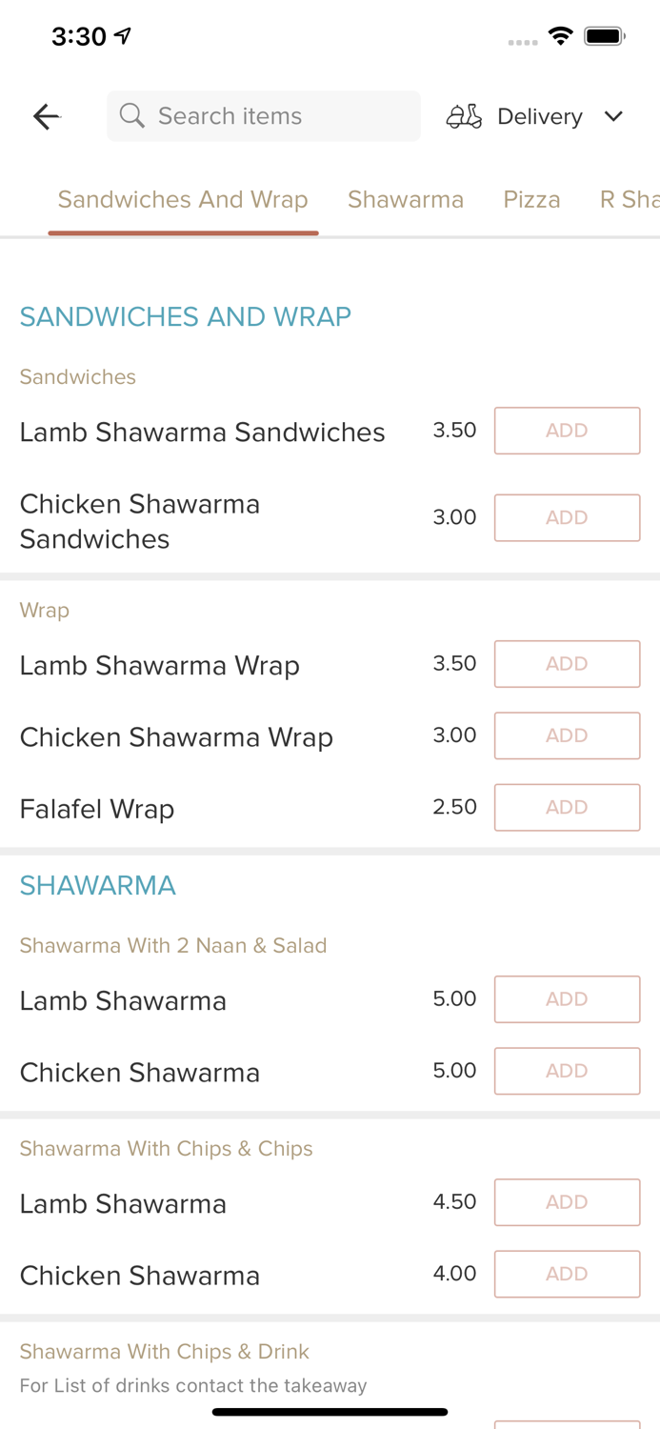Tap the SANDWICHES AND WRAP section title

click(x=186, y=316)
